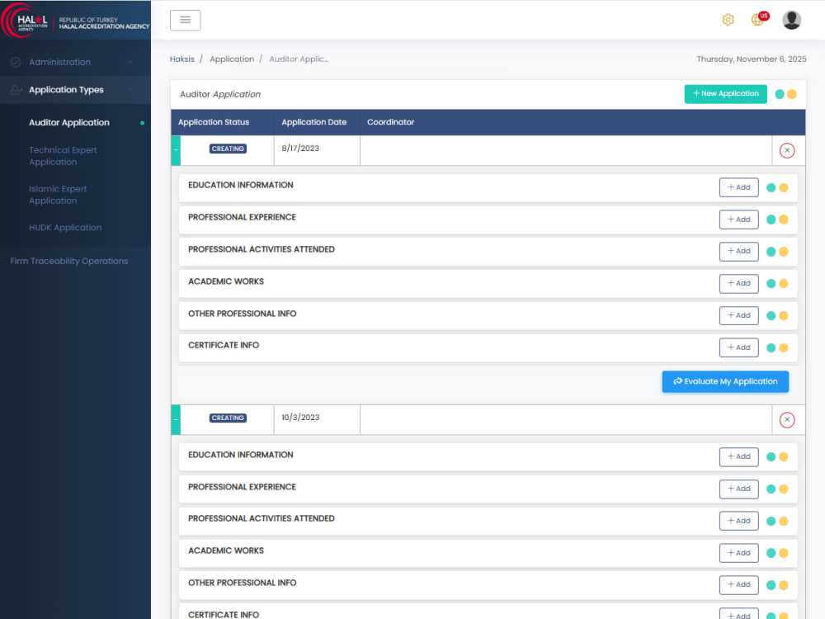Collapse the 8/17/2023 application row
Viewport: 825px width, 619px height.
click(176, 150)
